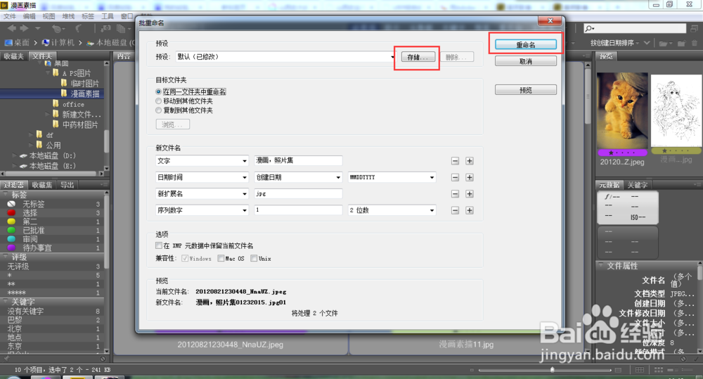
Task: Open the 文件 menu
Action: 9,16
